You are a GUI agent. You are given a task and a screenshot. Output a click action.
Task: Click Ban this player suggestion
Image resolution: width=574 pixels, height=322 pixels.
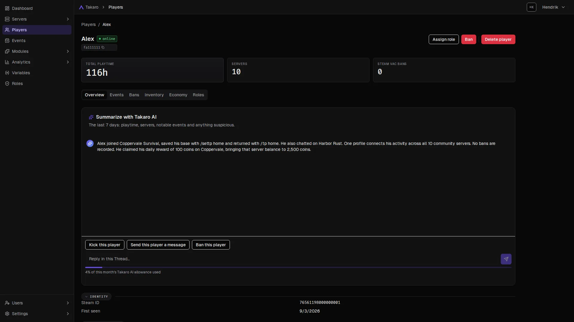(x=211, y=245)
